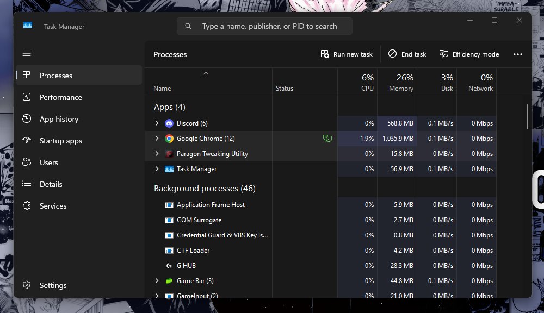Viewport: 544px width, 313px height.
Task: Expand Paragon Tweaking Utility group
Action: coord(157,154)
